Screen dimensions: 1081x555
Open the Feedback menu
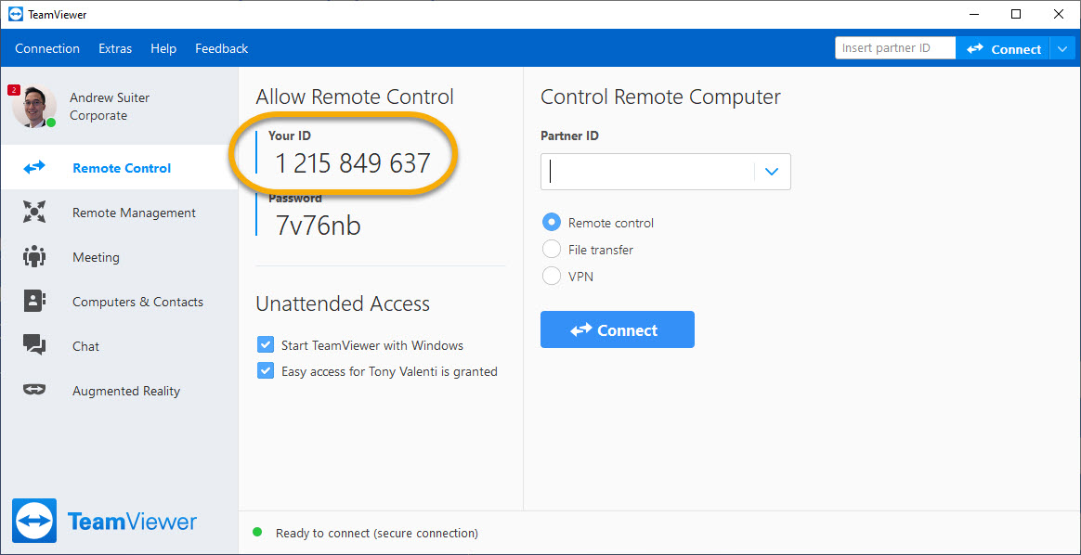point(221,48)
